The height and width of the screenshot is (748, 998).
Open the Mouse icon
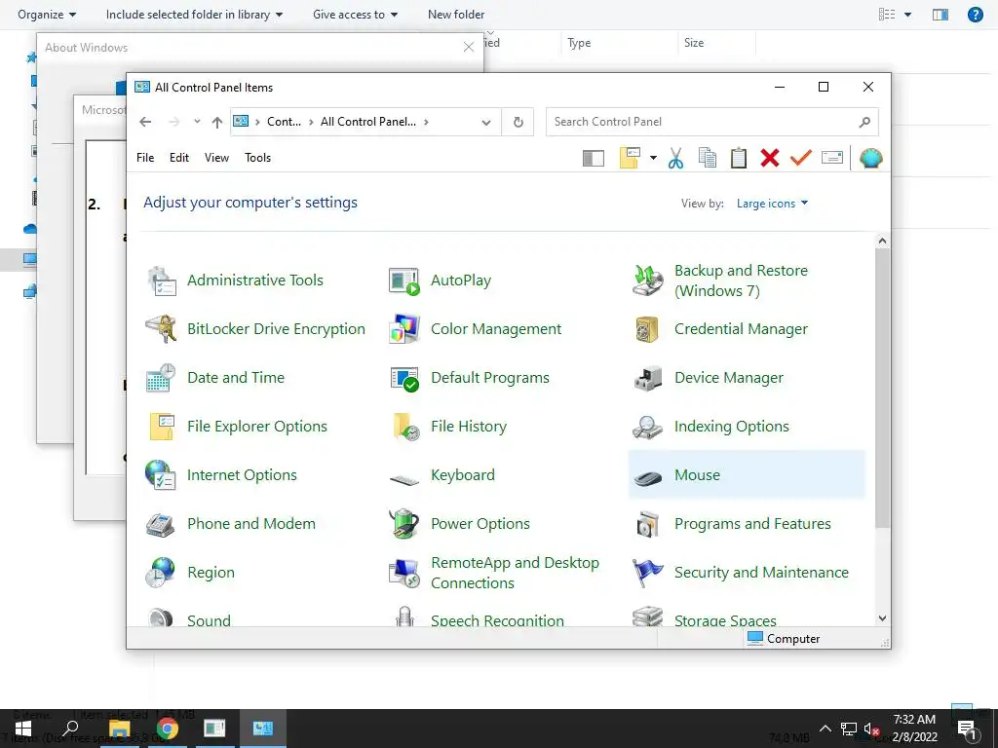648,477
